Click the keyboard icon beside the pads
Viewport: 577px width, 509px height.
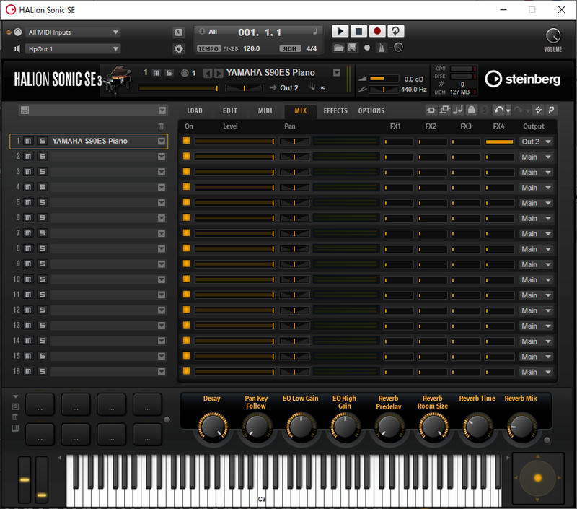[15, 428]
